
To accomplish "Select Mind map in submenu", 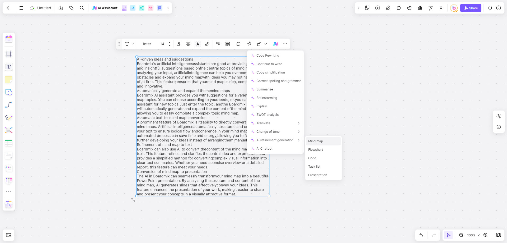I will tap(323, 141).
